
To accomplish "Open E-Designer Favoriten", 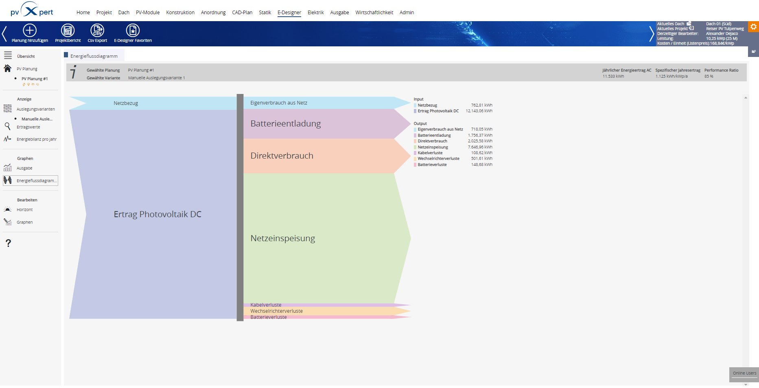I will (133, 31).
